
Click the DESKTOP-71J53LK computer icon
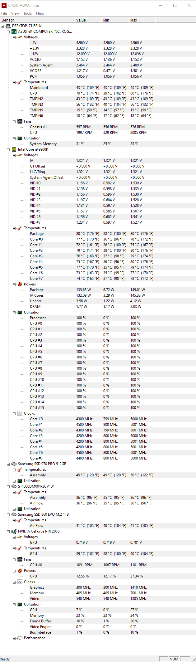(8, 26)
